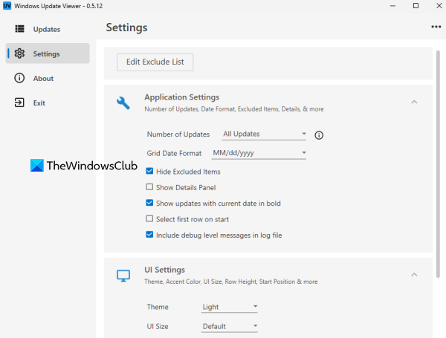Enable Show Details Panel checkbox
This screenshot has height=338, width=446.
pyautogui.click(x=149, y=187)
